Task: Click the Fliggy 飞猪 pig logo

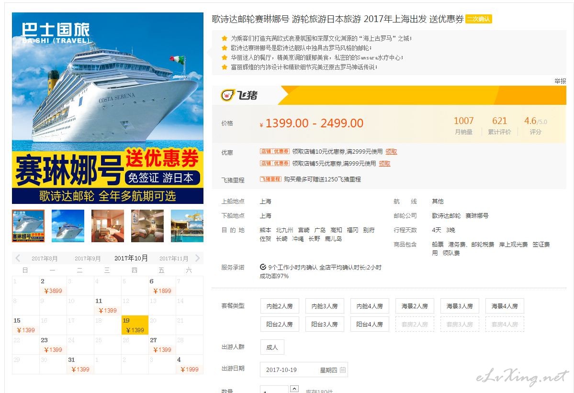Action: pos(239,95)
